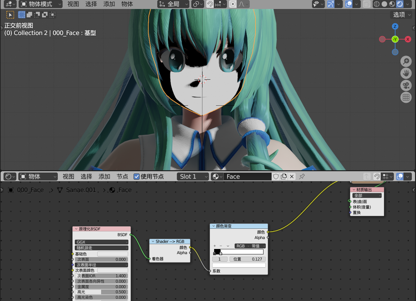This screenshot has height=301, width=416.
Task: Toggle X-ray mode in 3D viewport
Action: (x=366, y=4)
